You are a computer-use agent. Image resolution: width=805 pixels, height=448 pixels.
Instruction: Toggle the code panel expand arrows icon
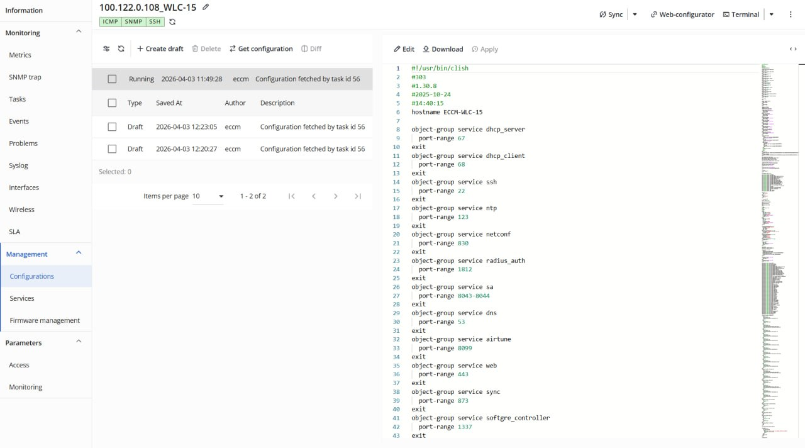[x=793, y=49]
